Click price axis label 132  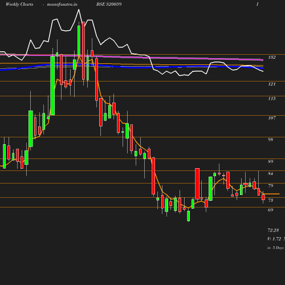click(x=272, y=57)
